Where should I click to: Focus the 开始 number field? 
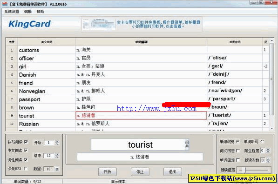coord(49,143)
